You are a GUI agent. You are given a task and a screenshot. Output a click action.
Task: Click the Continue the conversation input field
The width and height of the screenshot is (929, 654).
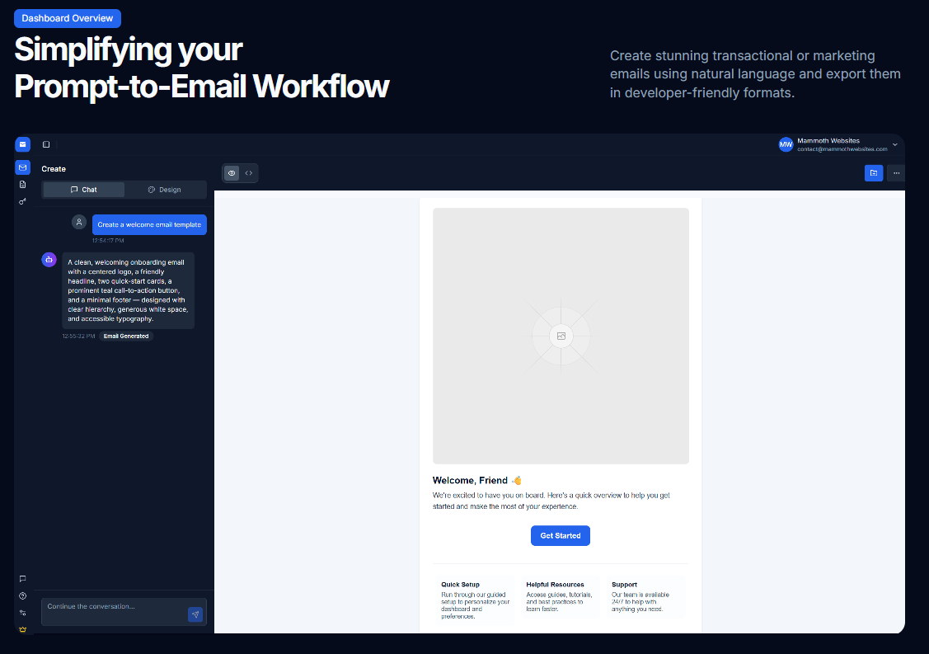[x=115, y=612]
